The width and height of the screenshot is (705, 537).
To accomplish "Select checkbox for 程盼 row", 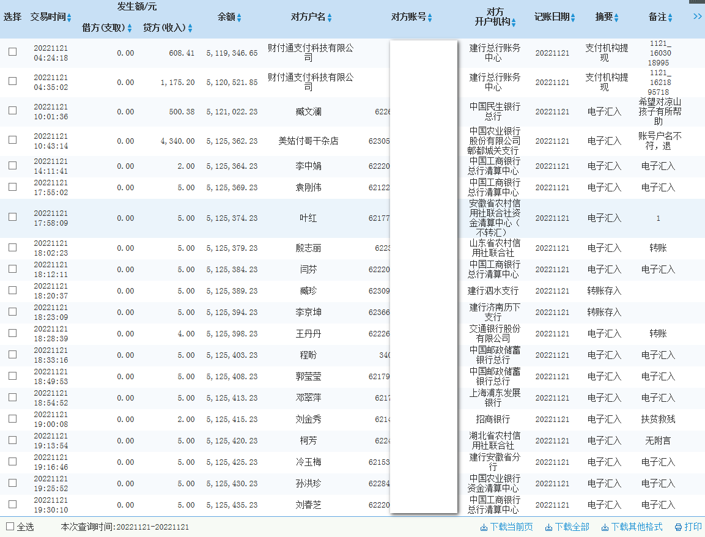I will coord(13,354).
